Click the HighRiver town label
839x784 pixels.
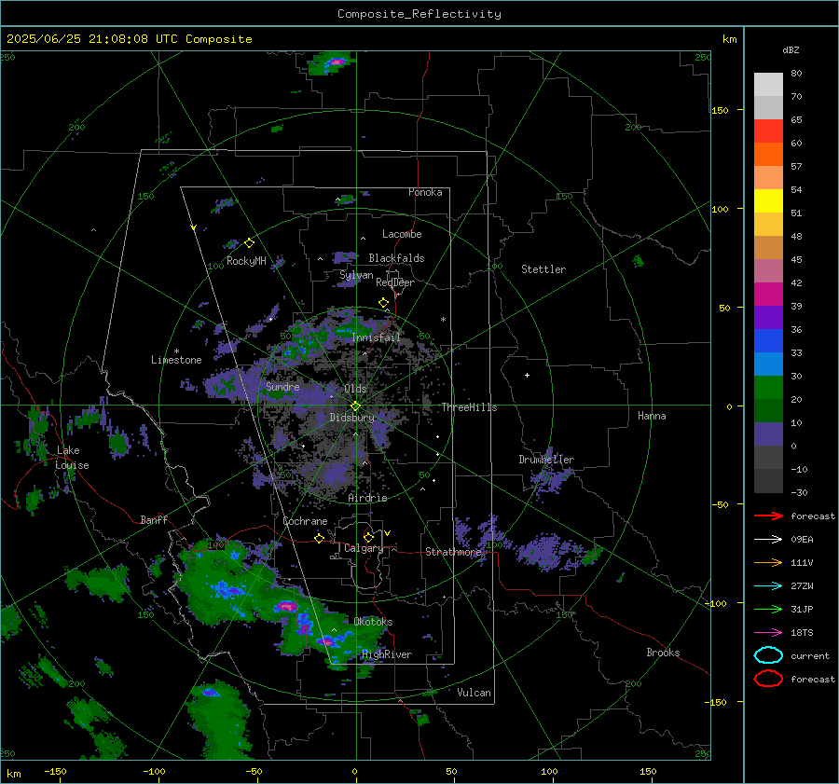click(x=387, y=654)
